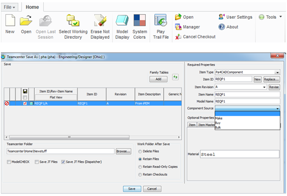Viewport: 287px width, 196px height.
Task: Click the Material field containing Steel
Action: 240,155
